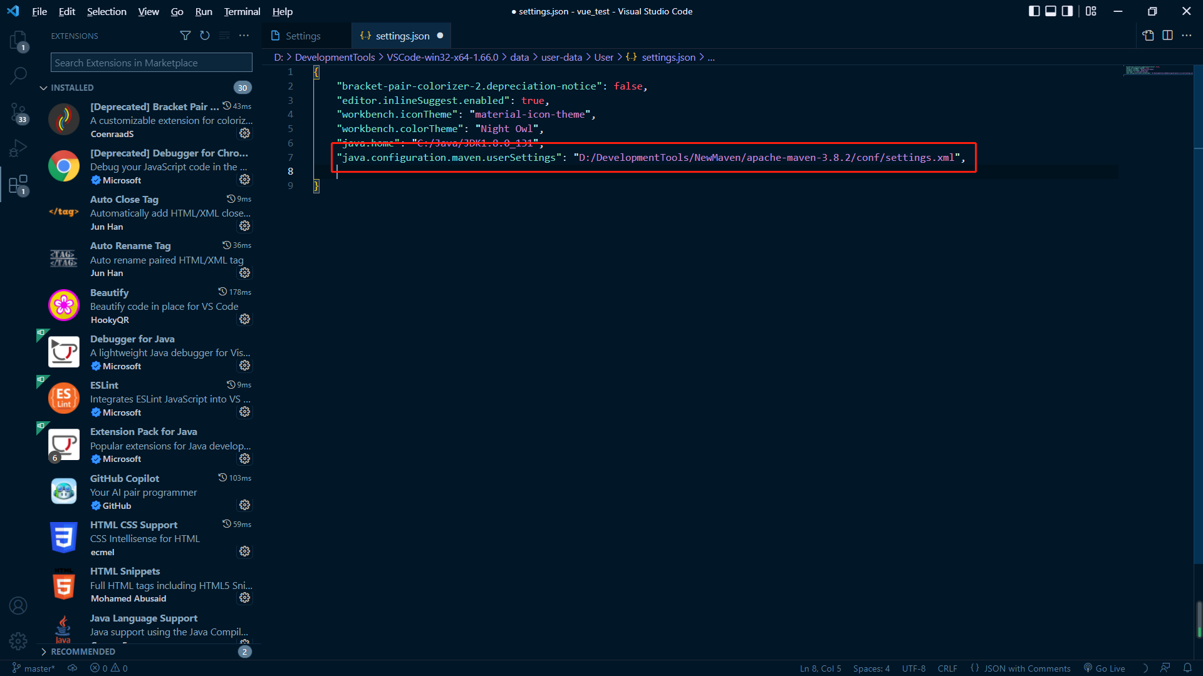Open the VSCode-win32-x64-1.66.0 breadcrumb
Screen dimensions: 1203x676
click(442, 57)
